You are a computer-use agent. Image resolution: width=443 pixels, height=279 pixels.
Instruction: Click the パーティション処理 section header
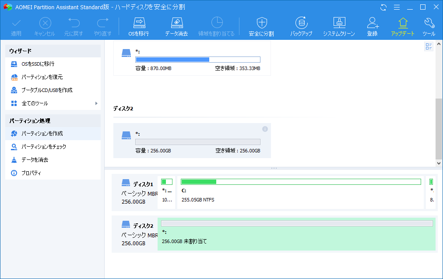click(x=53, y=121)
